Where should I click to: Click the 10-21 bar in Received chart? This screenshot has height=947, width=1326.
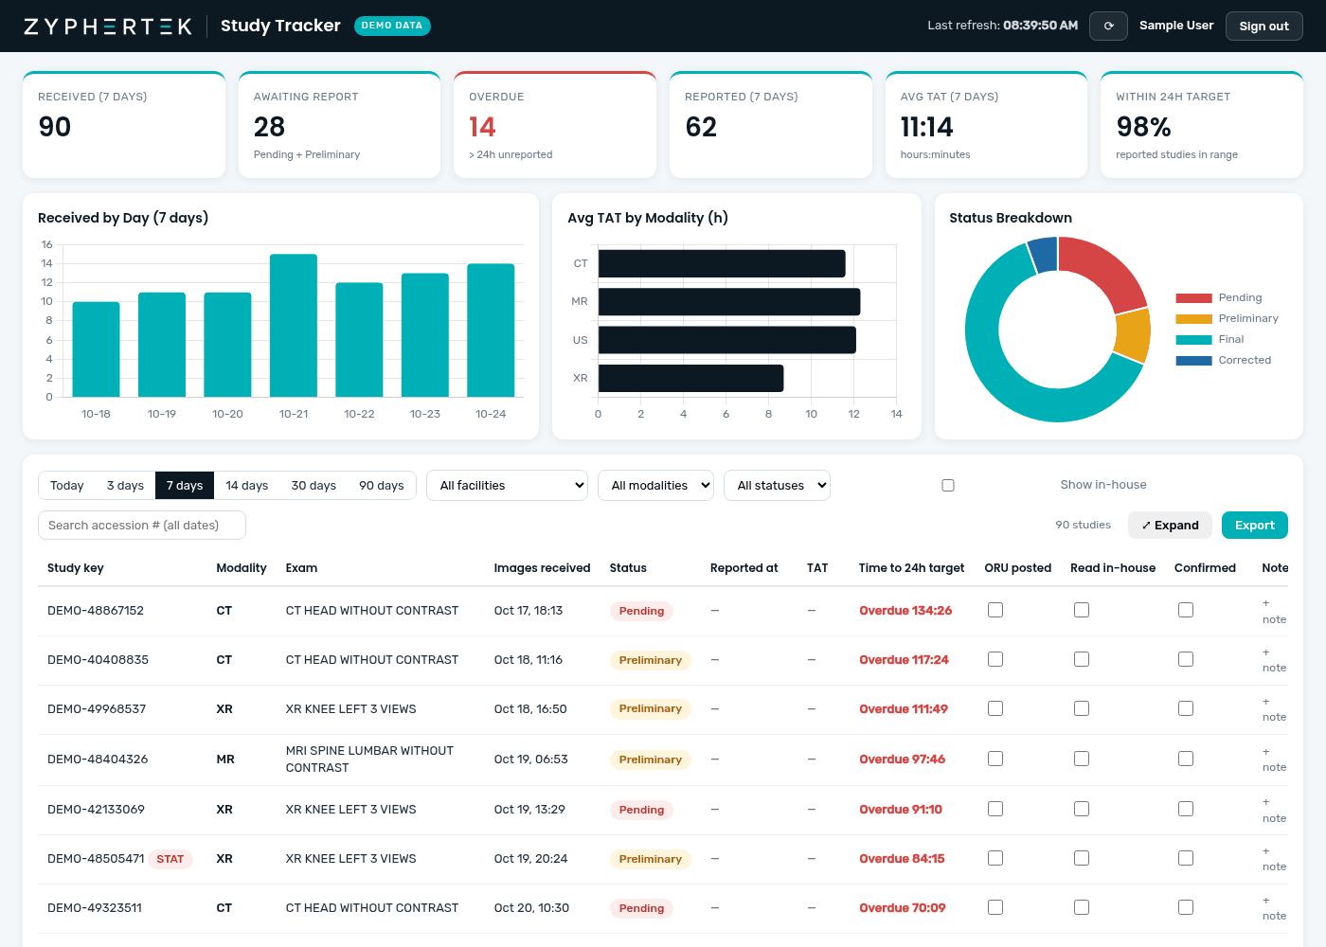point(294,325)
